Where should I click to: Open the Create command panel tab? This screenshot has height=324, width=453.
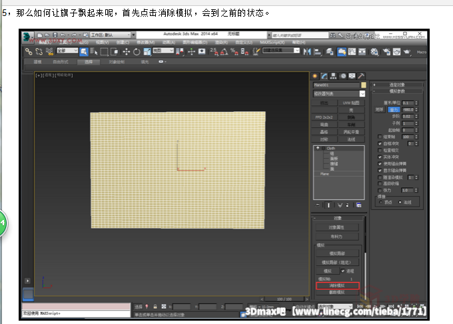pyautogui.click(x=315, y=76)
